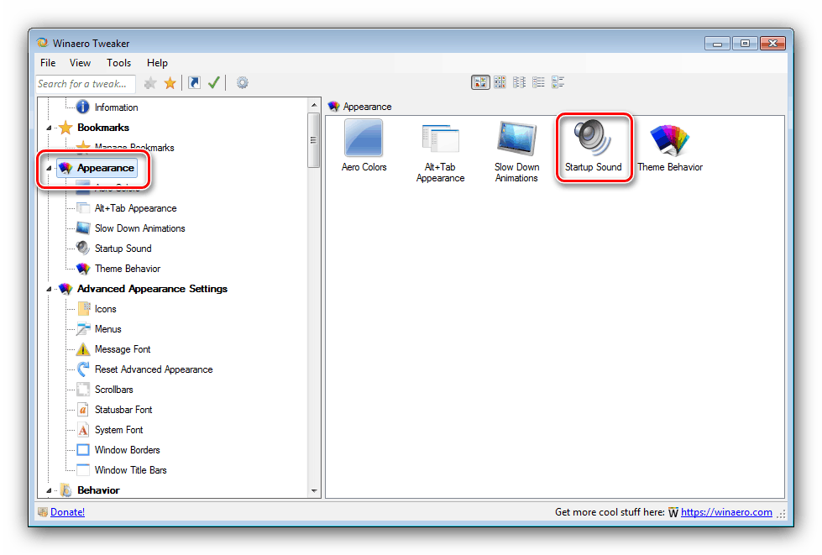The width and height of the screenshot is (822, 555).
Task: Add current tweak to bookmarks via star icon
Action: click(168, 82)
